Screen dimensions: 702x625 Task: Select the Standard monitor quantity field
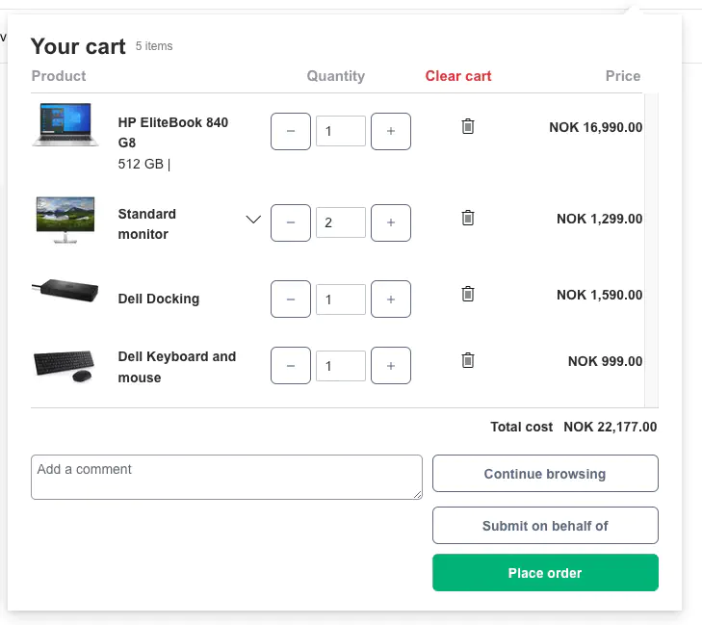341,222
